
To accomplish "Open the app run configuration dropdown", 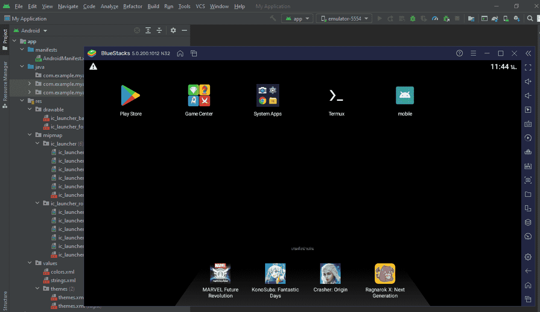I will point(298,18).
